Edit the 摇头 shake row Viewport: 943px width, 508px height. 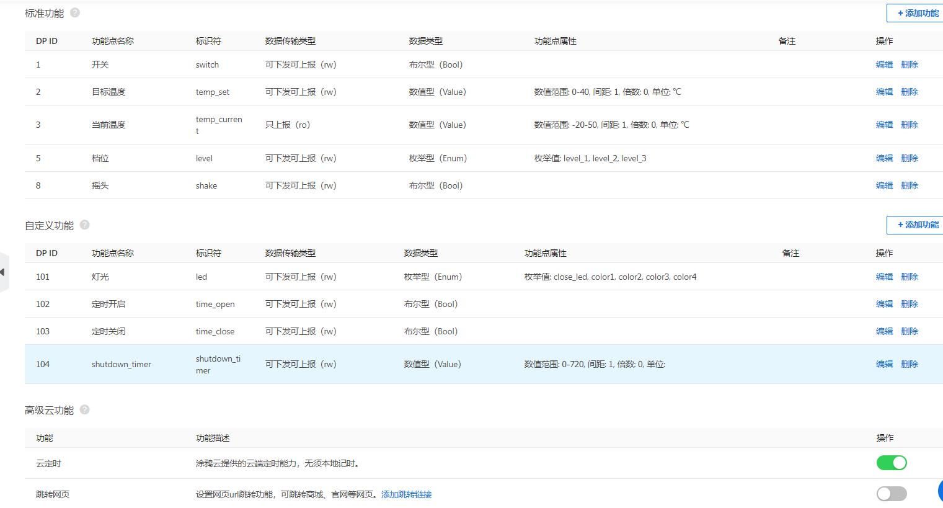884,185
